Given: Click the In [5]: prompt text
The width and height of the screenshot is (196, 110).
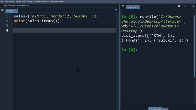Looking at the screenshot, I should tap(129, 17).
